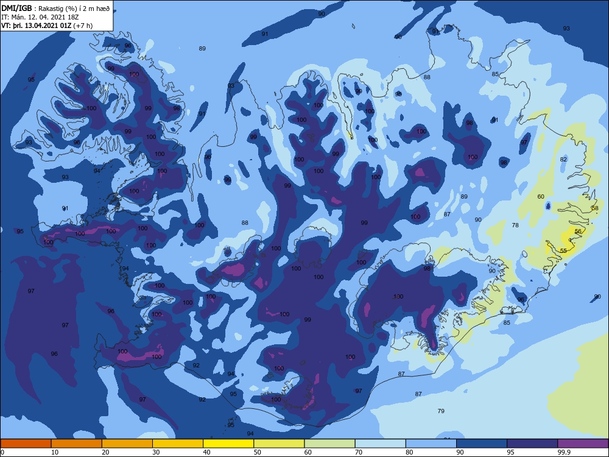
Task: Click the dark navy 95–99.9 legend swatch
Action: pyautogui.click(x=532, y=444)
